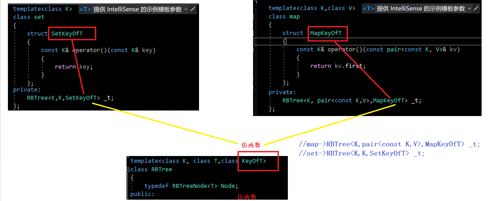The height and width of the screenshot is (201, 494).
Task: Click "private:" in the set class
Action: [27, 90]
